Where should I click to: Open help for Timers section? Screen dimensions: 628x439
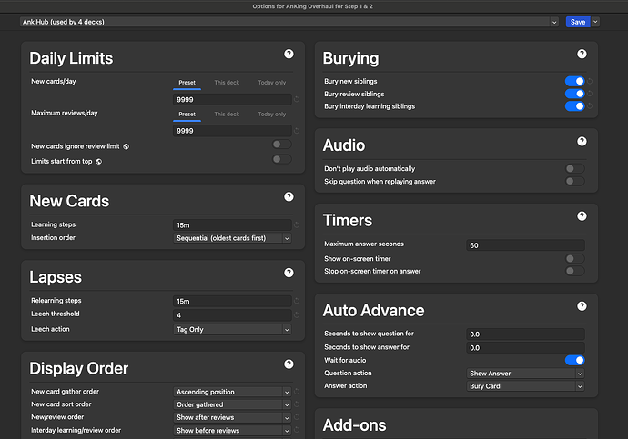(x=582, y=216)
